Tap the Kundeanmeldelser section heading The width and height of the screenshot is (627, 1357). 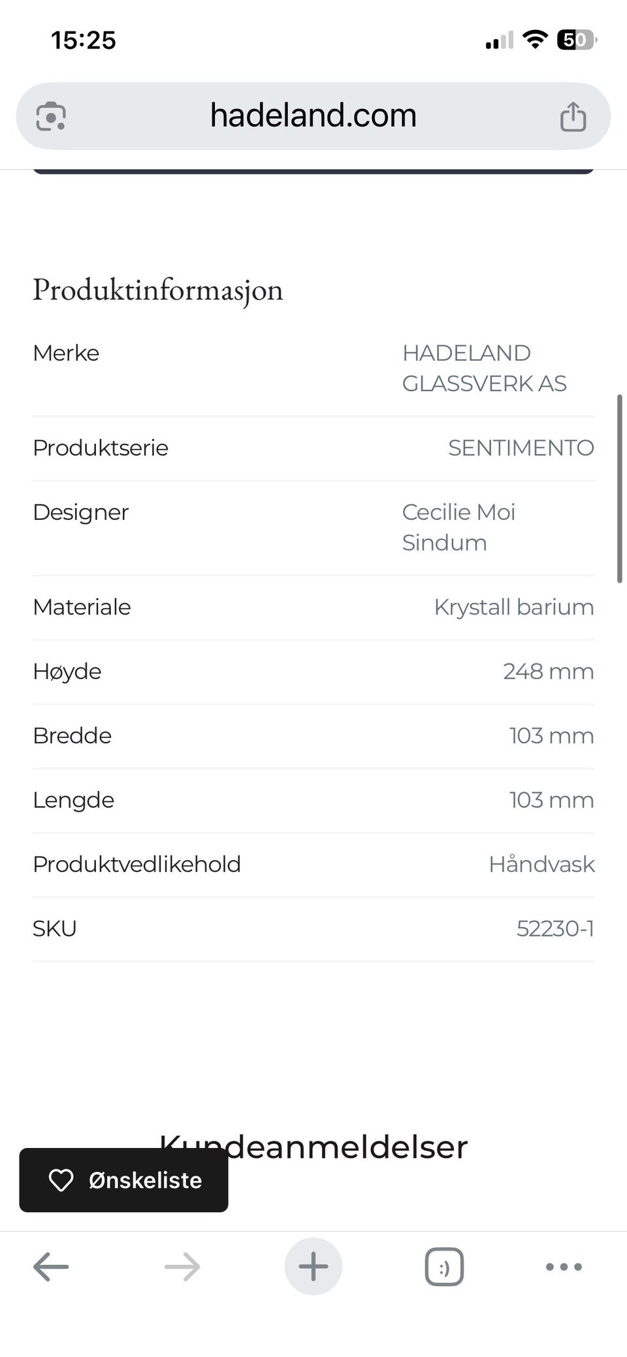pyautogui.click(x=313, y=1147)
